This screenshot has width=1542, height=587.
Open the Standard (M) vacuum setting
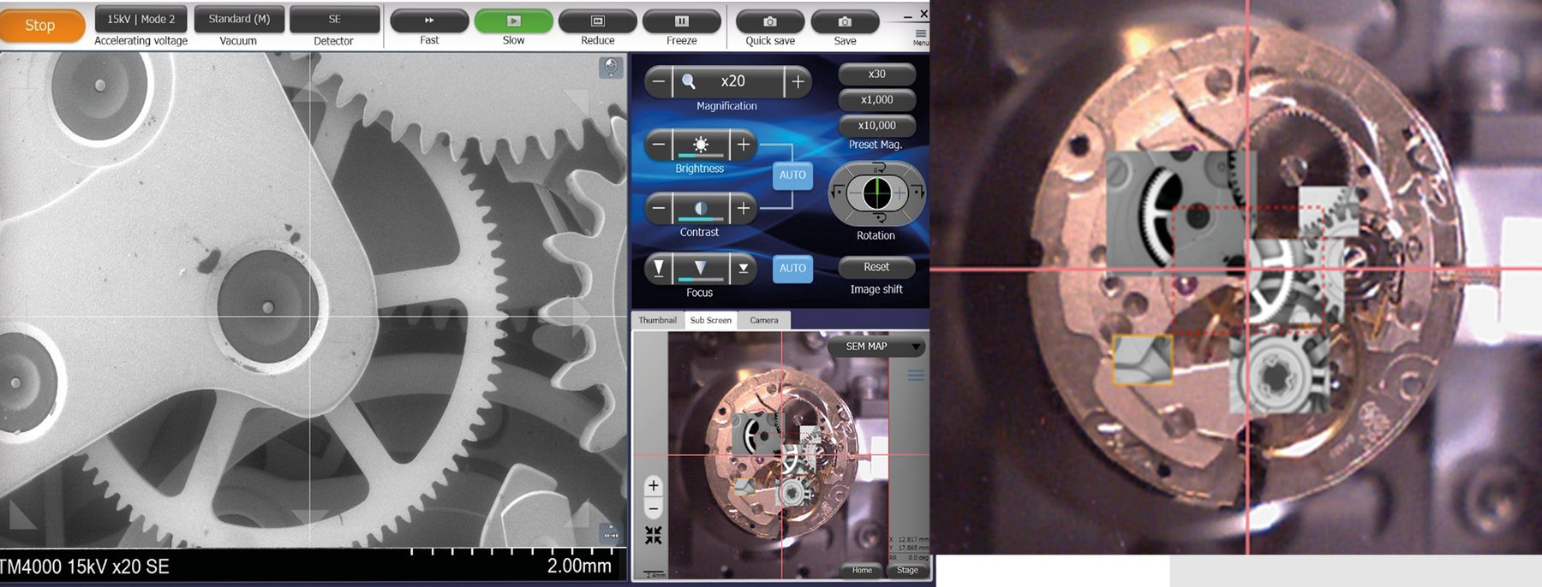click(239, 19)
